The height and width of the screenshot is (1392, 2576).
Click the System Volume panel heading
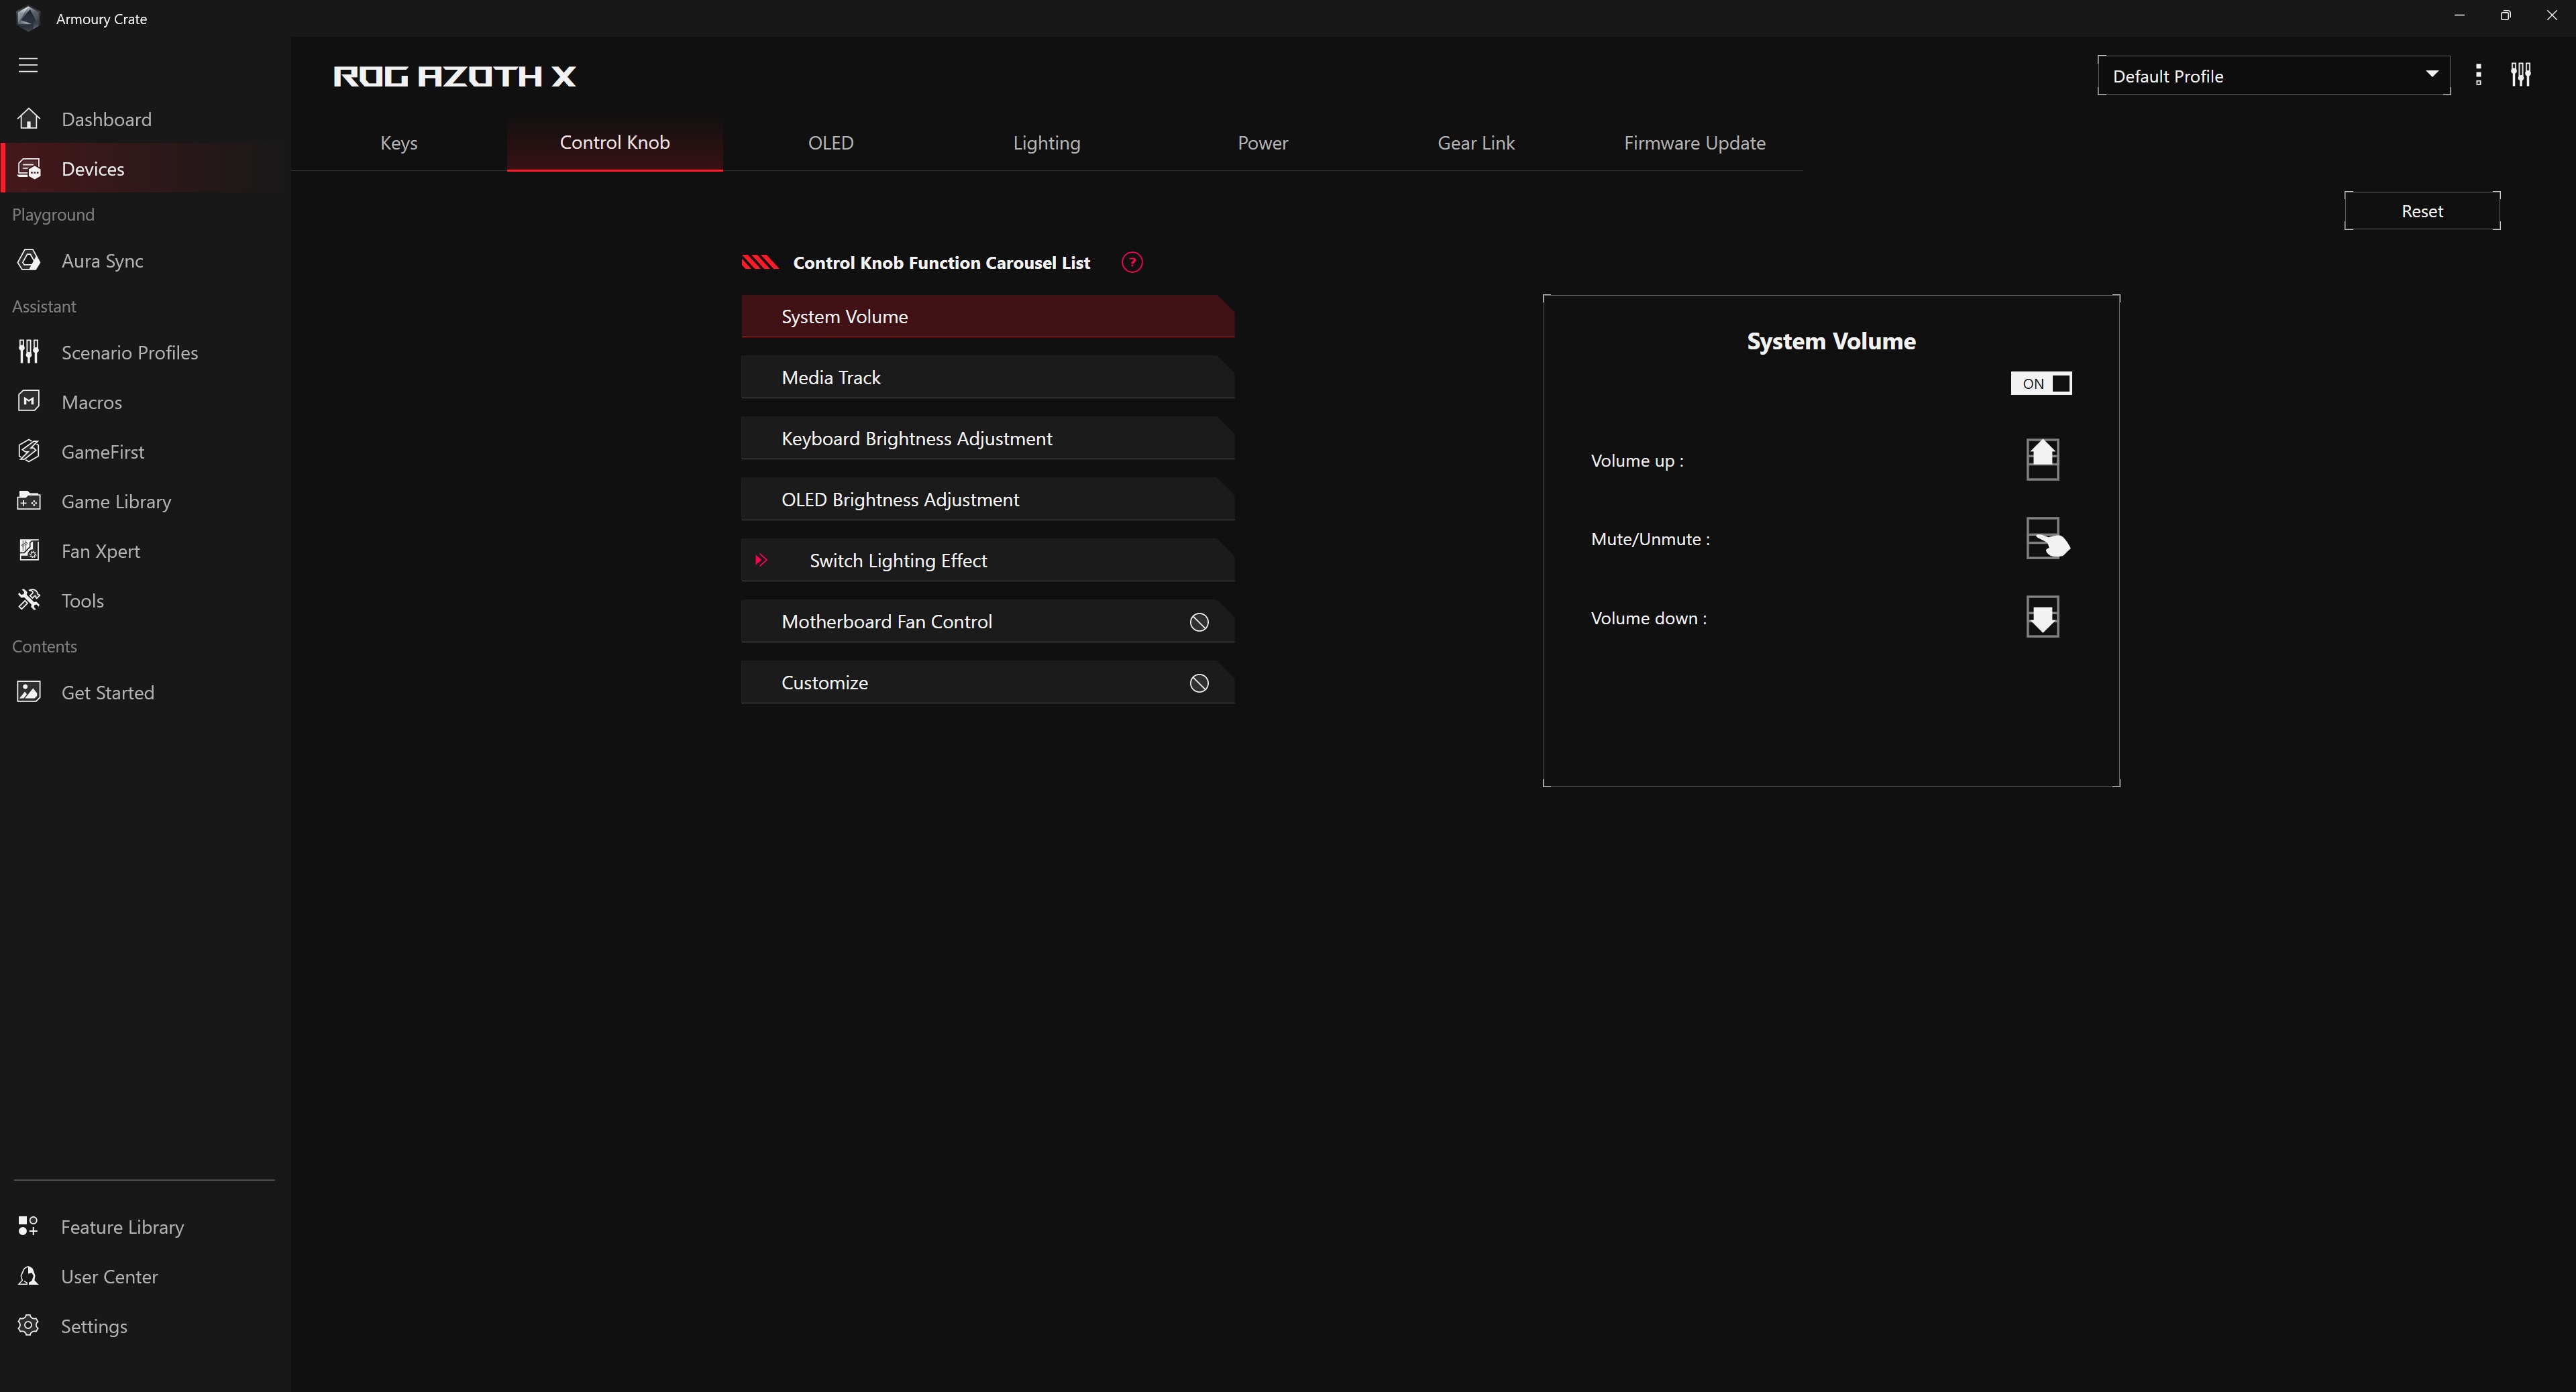pos(1831,342)
